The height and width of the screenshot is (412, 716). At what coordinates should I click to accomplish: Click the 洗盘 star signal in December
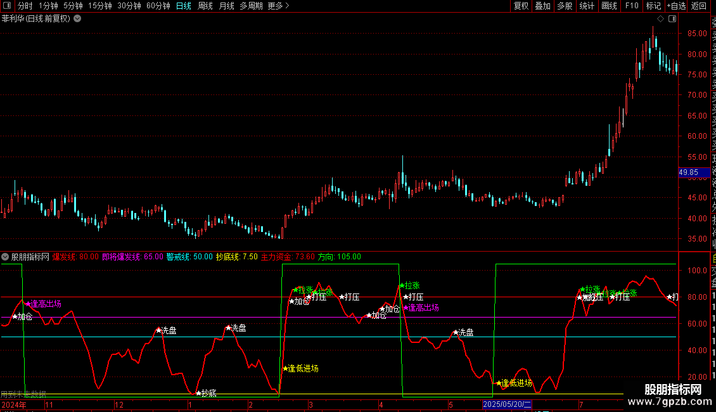pyautogui.click(x=166, y=330)
